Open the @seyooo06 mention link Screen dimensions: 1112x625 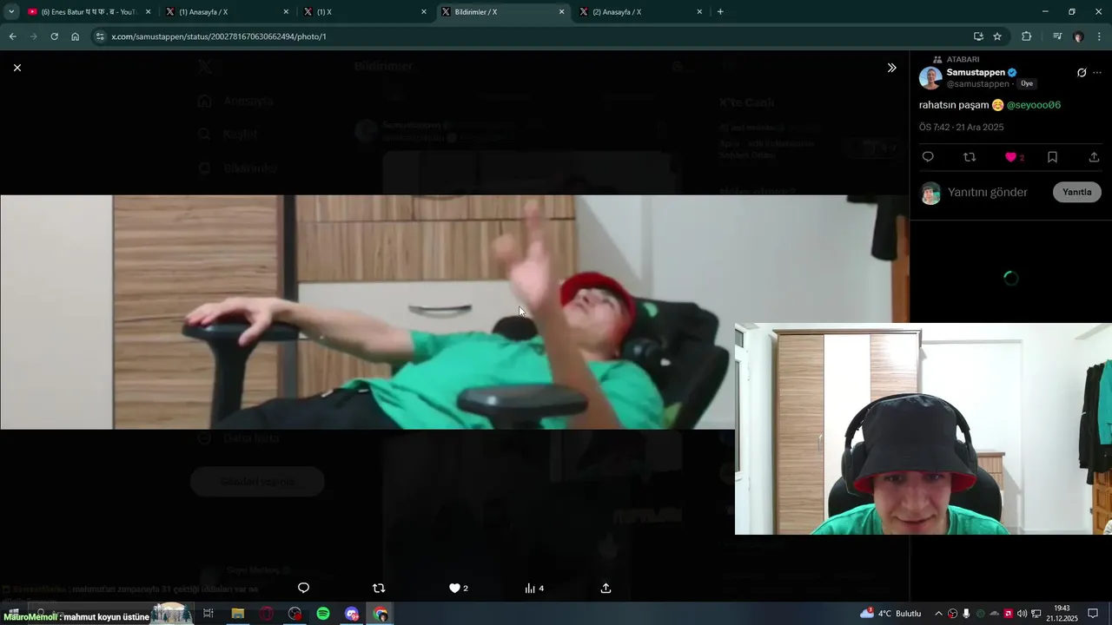coord(1034,105)
